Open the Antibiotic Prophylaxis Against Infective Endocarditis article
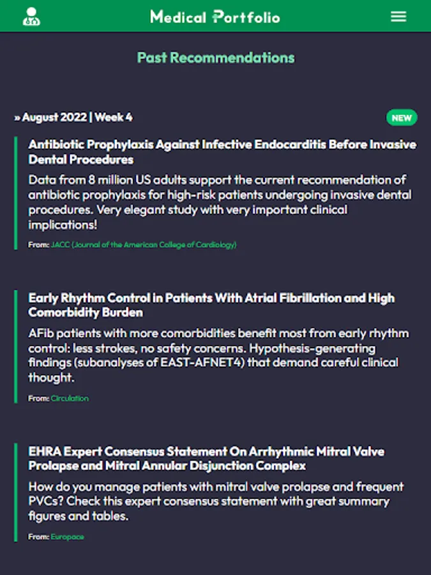This screenshot has width=431, height=575. tap(222, 152)
